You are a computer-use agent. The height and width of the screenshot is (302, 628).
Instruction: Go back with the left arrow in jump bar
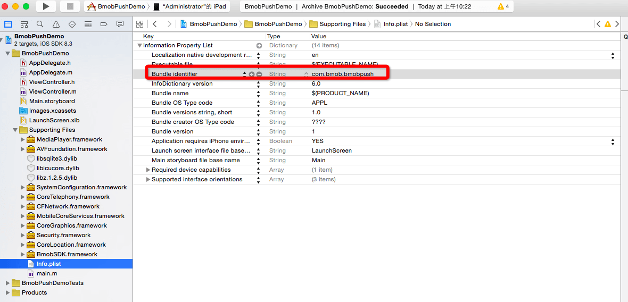pos(154,24)
